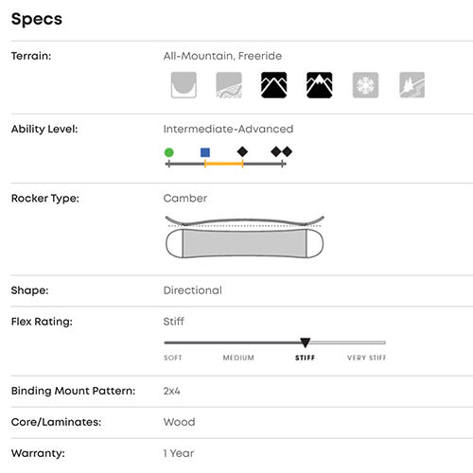Select the highlighted all-mountain terrain icon
473x473 pixels.
pos(274,85)
